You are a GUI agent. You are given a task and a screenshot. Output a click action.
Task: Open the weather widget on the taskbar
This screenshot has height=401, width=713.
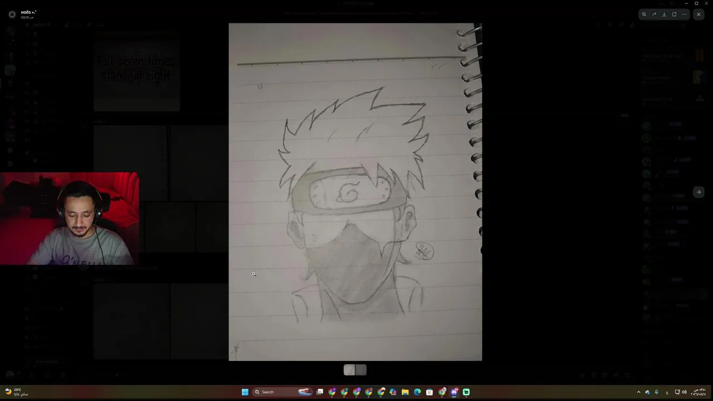coord(17,392)
